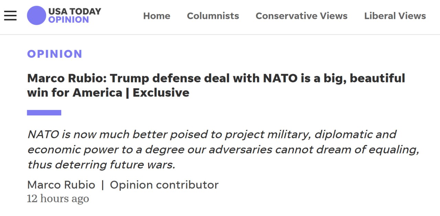Click the separator bar between author and role
Image resolution: width=440 pixels, height=216 pixels.
[102, 185]
